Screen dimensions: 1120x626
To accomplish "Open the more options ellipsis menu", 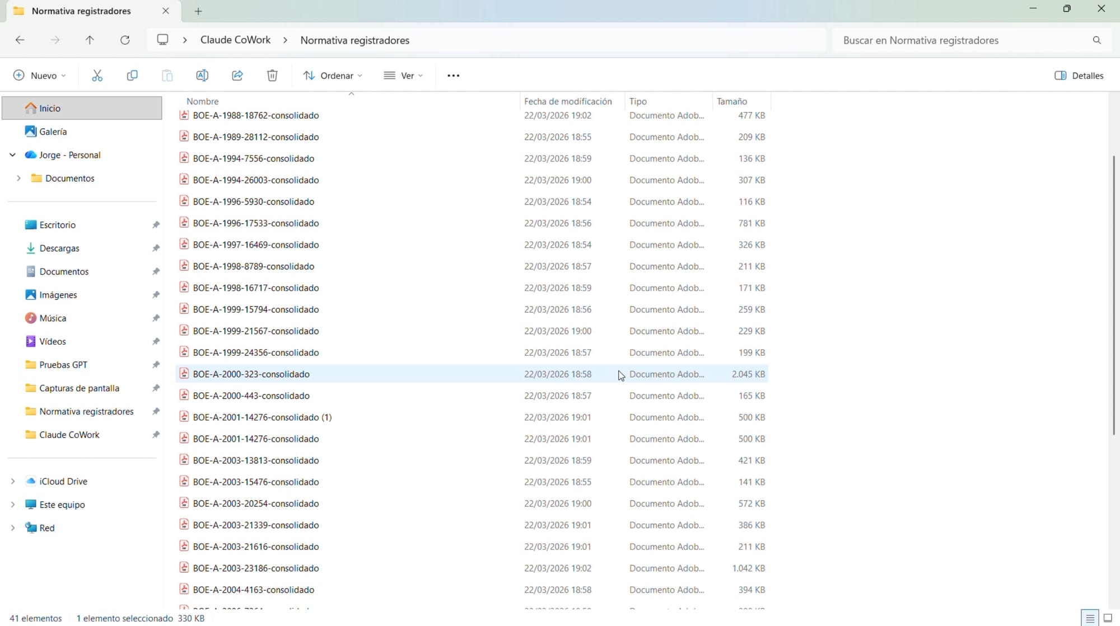I will tap(453, 76).
